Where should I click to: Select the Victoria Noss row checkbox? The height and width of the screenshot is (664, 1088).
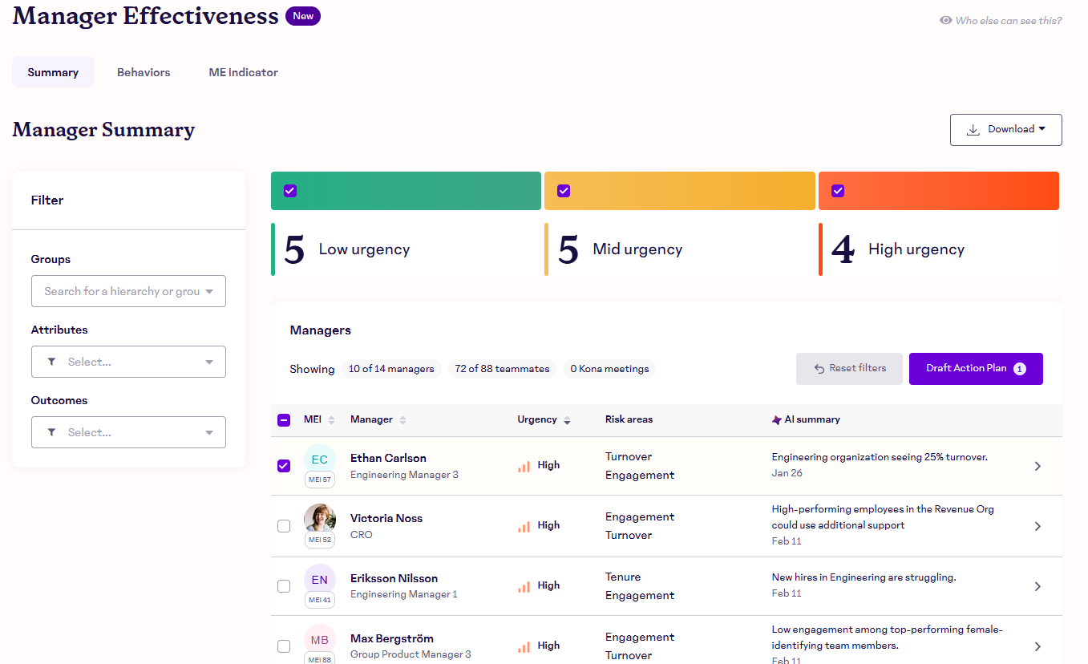pyautogui.click(x=284, y=526)
